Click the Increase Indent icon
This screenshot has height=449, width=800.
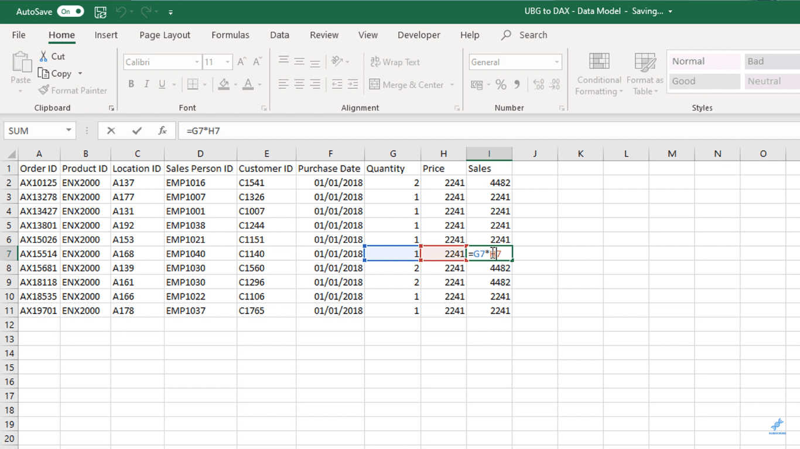[x=353, y=84]
